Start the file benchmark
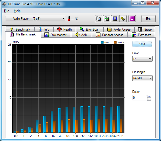This screenshot has width=161, height=141. tap(142, 44)
